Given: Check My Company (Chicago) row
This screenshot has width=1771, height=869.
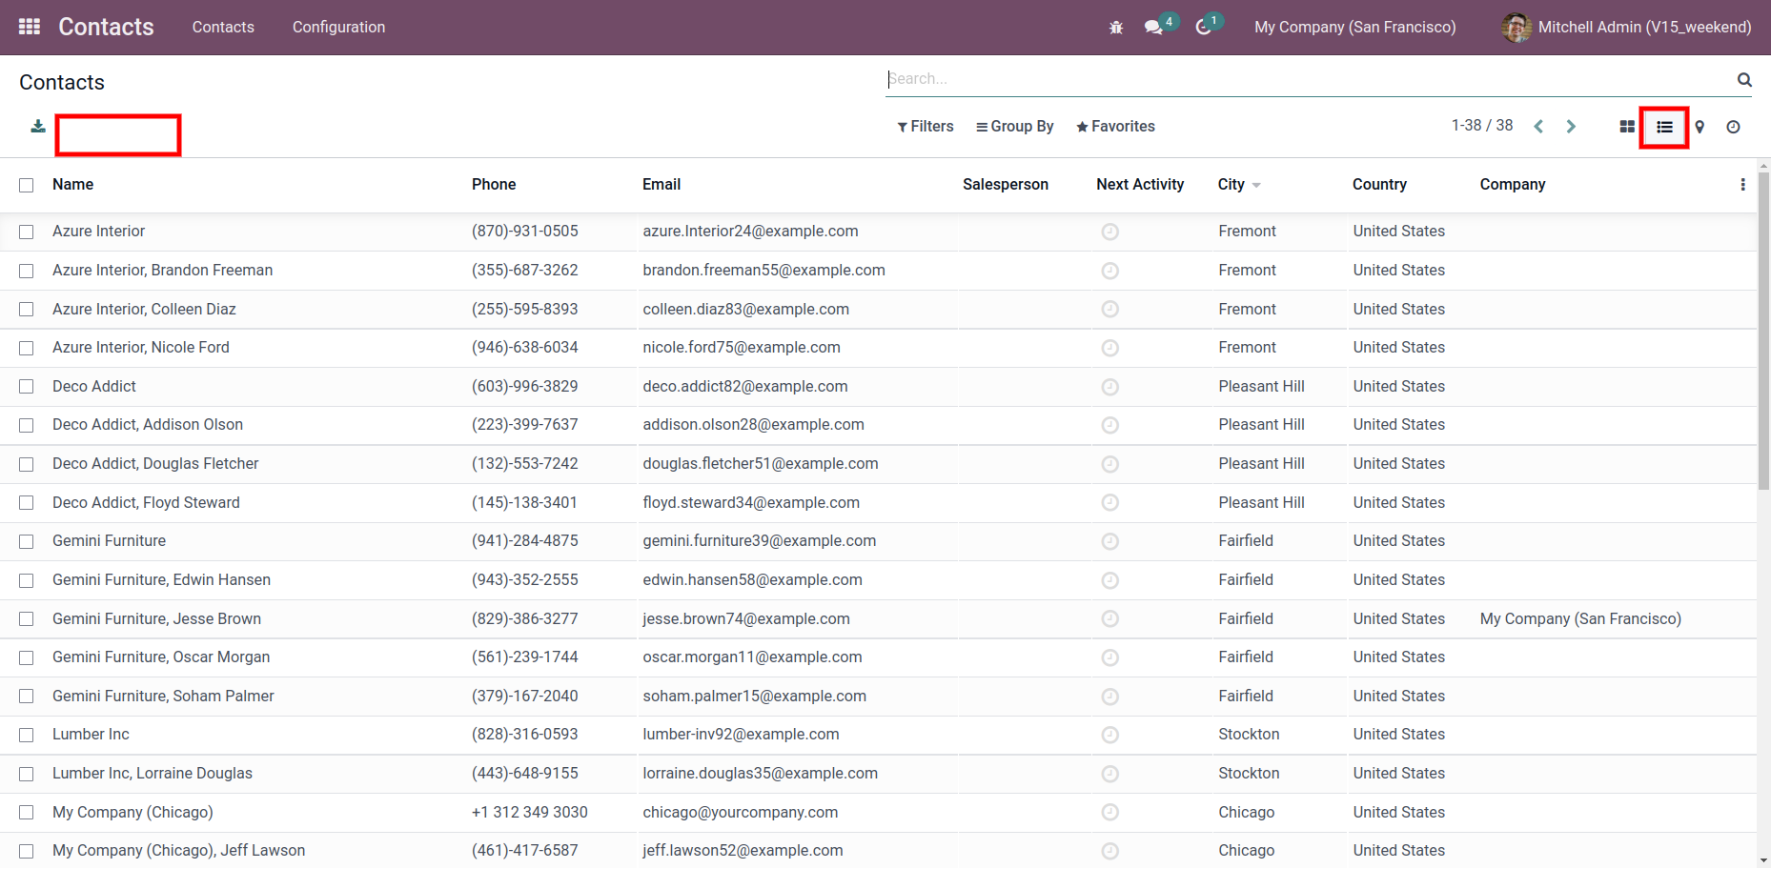Looking at the screenshot, I should (x=26, y=813).
